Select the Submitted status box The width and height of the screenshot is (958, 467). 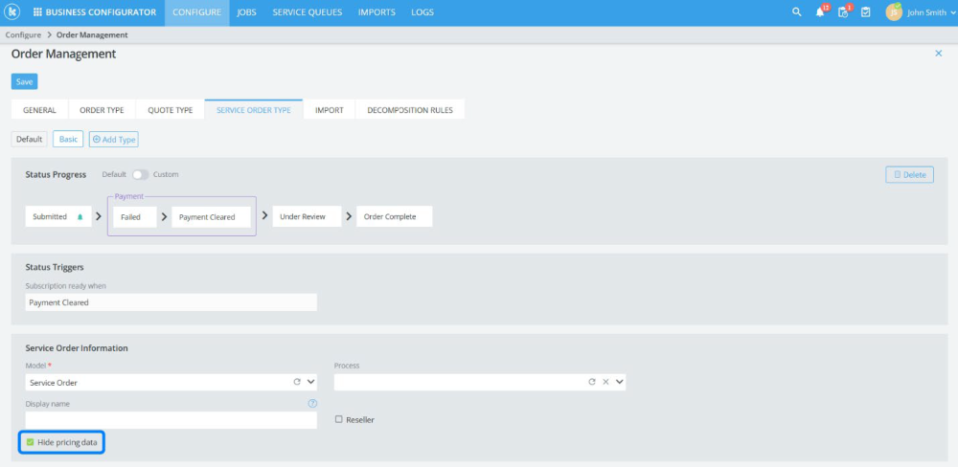coord(58,216)
